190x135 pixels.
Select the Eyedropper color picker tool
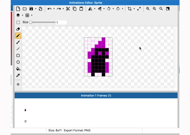[18, 75]
